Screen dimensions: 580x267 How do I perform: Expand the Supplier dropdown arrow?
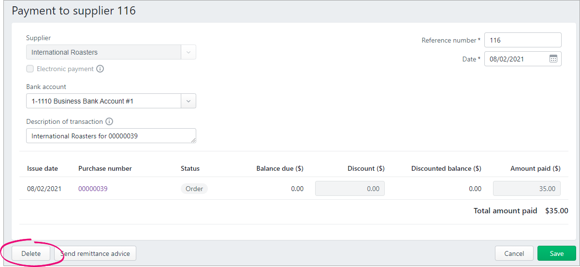pyautogui.click(x=188, y=52)
